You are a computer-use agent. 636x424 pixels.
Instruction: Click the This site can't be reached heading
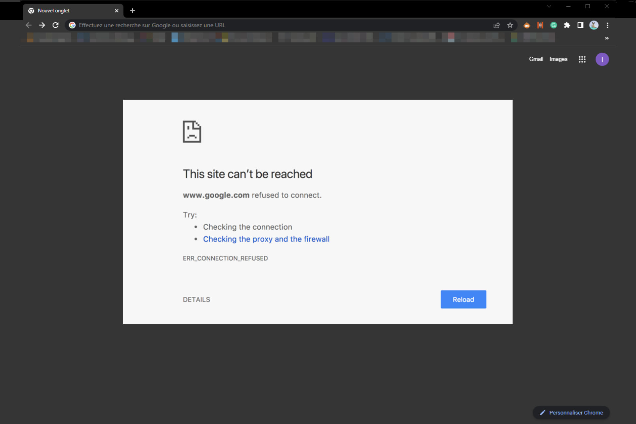pyautogui.click(x=247, y=174)
